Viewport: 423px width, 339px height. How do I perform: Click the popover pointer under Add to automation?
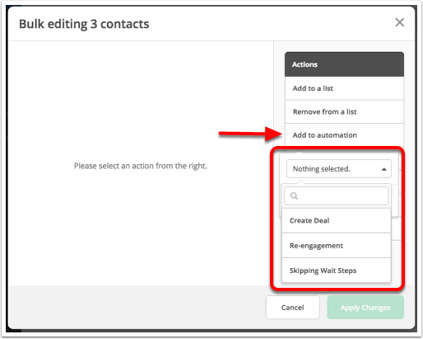click(x=299, y=151)
